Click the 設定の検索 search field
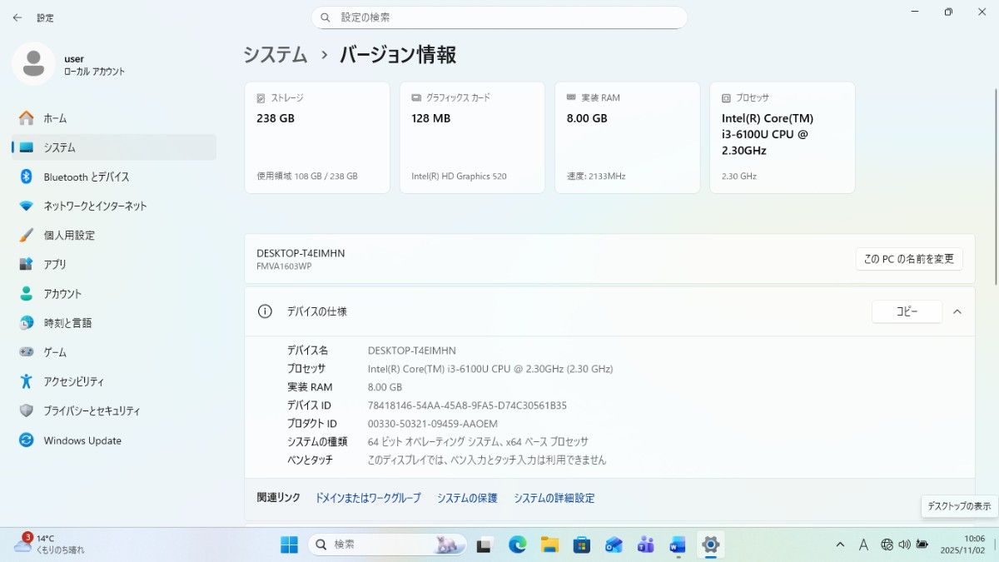Screen dimensions: 999x562 [499, 17]
